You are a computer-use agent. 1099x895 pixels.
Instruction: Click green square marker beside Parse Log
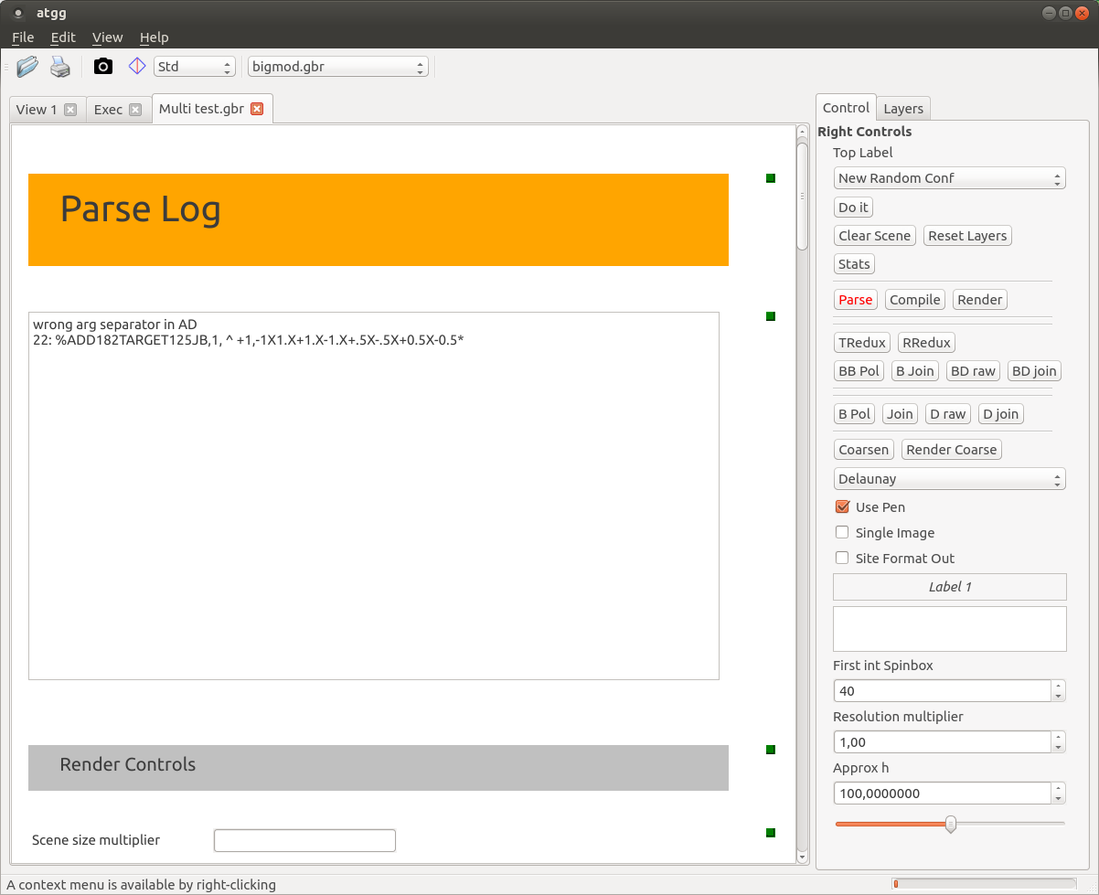click(771, 178)
